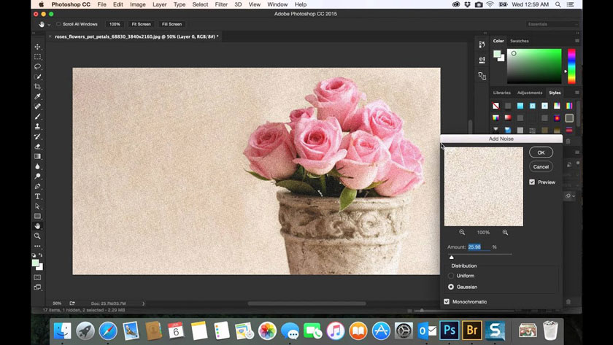Screen dimensions: 613x345
Task: Select the Blur tool
Action: click(37, 166)
